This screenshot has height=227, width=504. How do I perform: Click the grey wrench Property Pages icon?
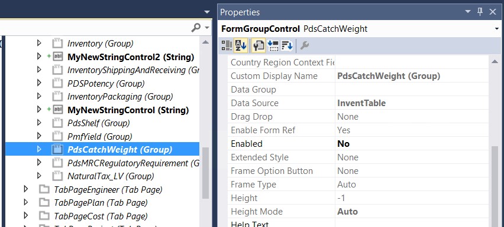[305, 45]
